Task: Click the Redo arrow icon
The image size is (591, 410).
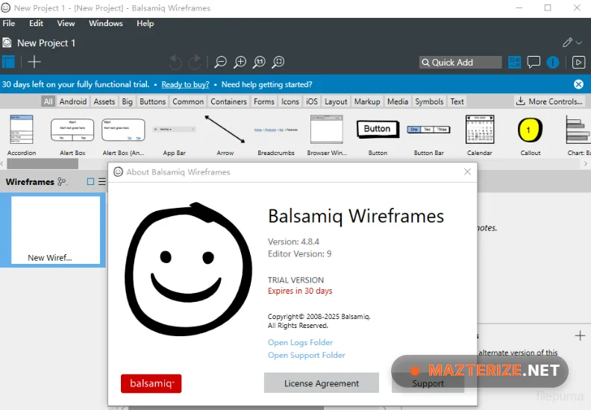Action: click(x=195, y=62)
